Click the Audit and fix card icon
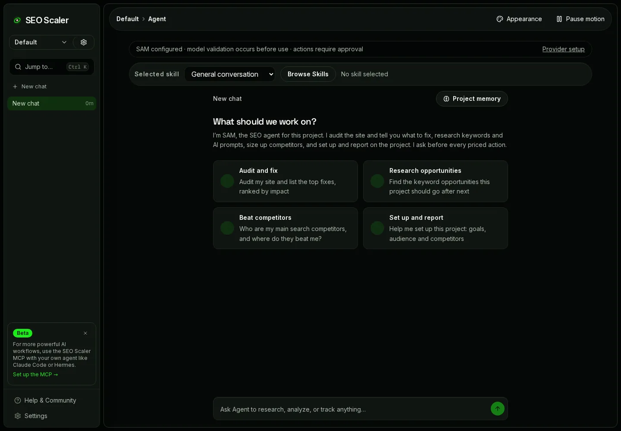Viewport: 621px width, 431px height. coord(227,181)
